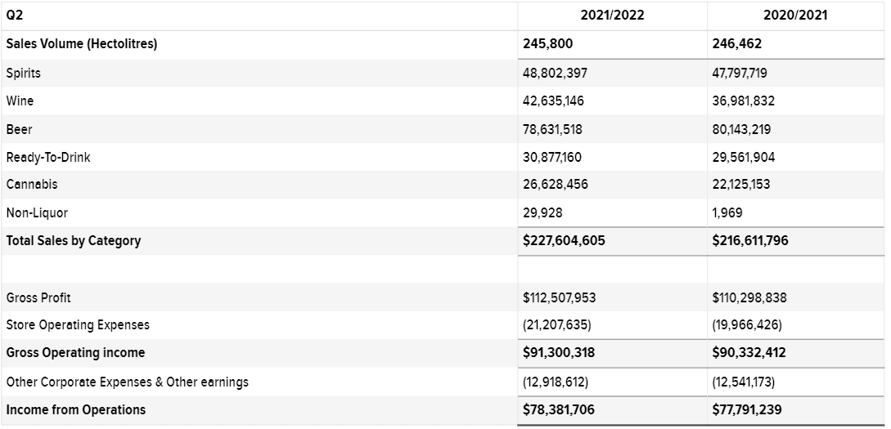Screen dimensions: 891x429
Task: Select the Gross Profit row label
Action: (38, 298)
